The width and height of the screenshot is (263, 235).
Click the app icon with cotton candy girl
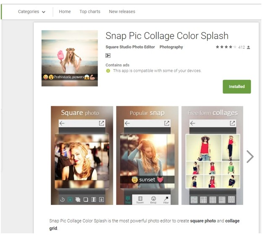click(70, 58)
